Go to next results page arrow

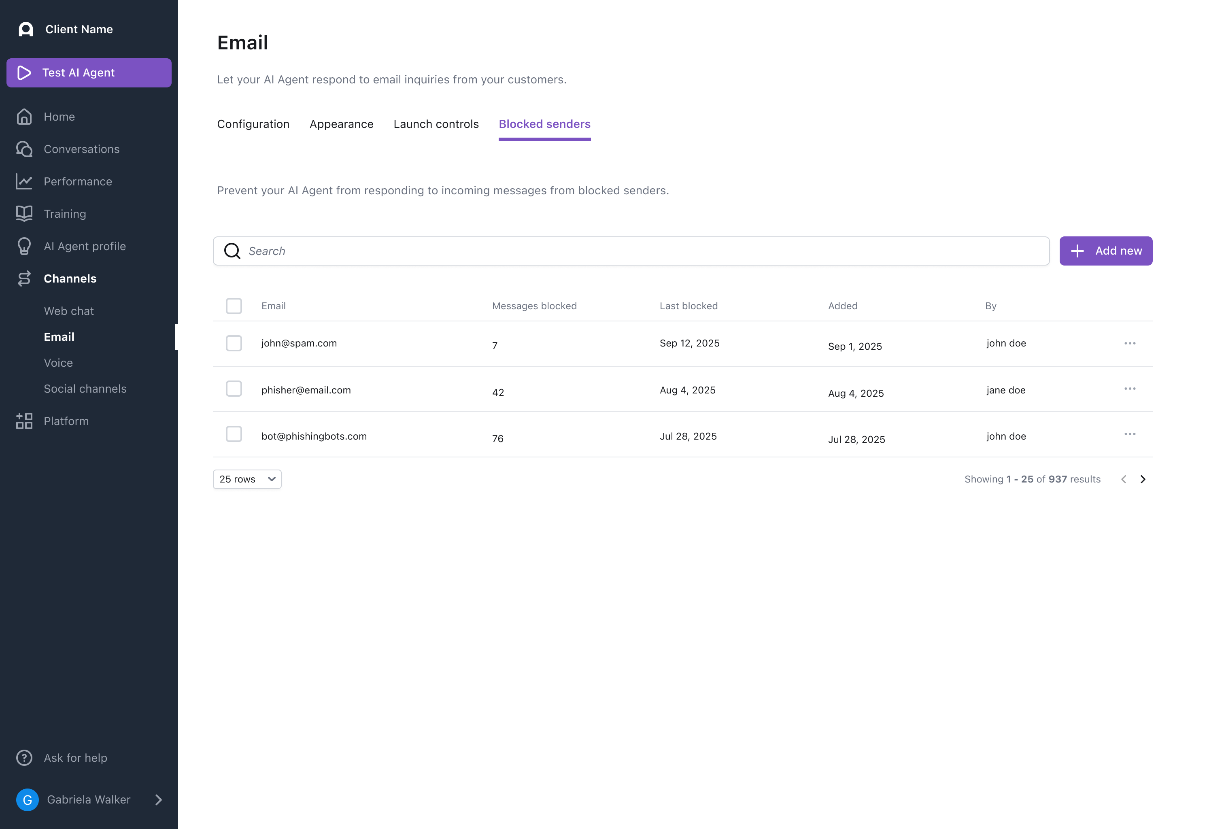1142,479
